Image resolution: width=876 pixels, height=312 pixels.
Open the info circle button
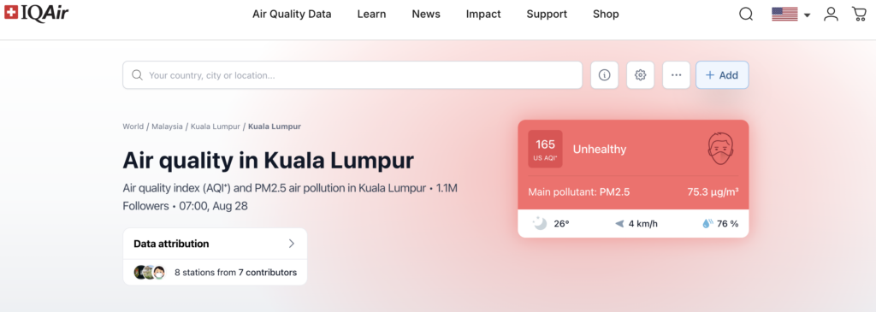click(605, 74)
